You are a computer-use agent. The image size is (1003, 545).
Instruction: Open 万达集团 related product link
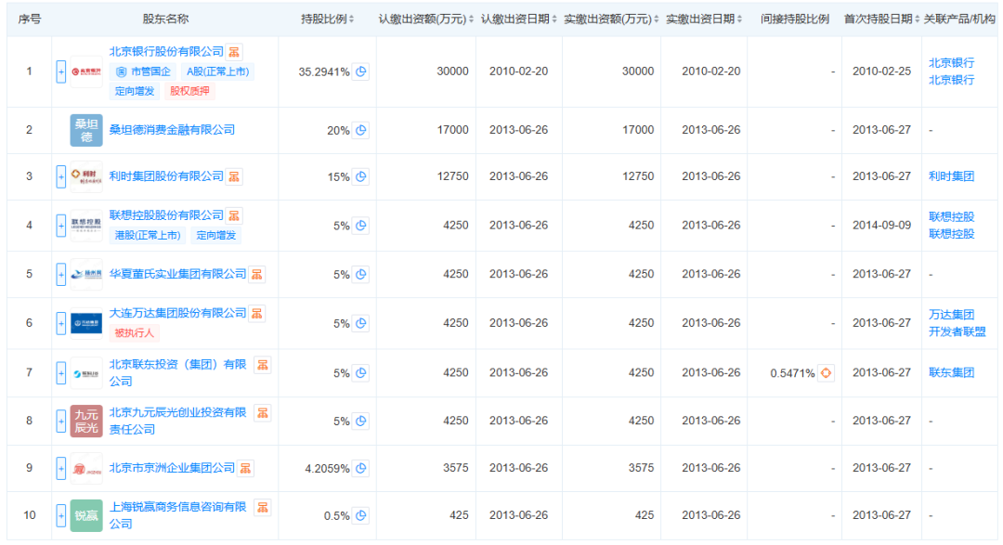[951, 315]
